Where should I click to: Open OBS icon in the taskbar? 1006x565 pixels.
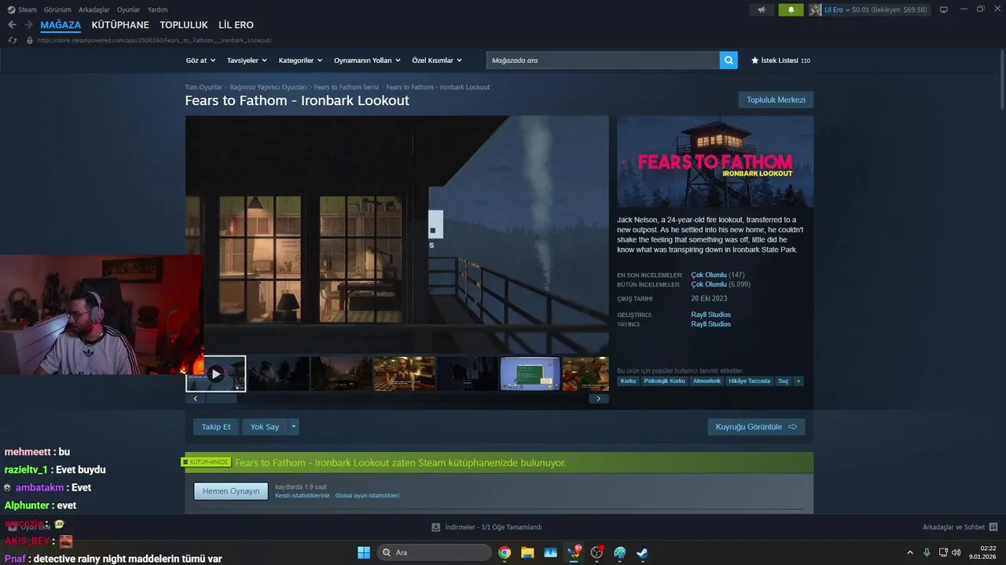coord(597,552)
